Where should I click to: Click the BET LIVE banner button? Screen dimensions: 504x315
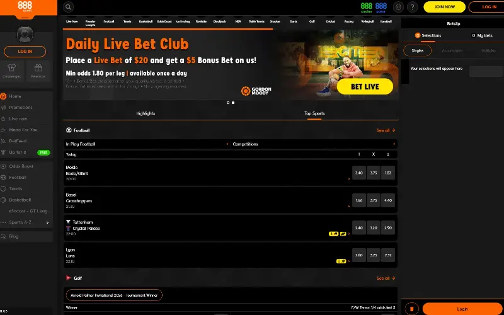coord(365,86)
